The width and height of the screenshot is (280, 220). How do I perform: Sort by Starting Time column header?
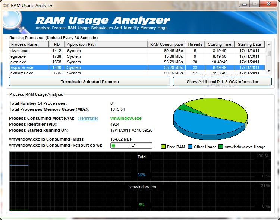220,44
